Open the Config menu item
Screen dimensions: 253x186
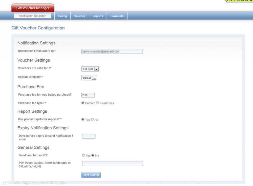tap(62, 16)
